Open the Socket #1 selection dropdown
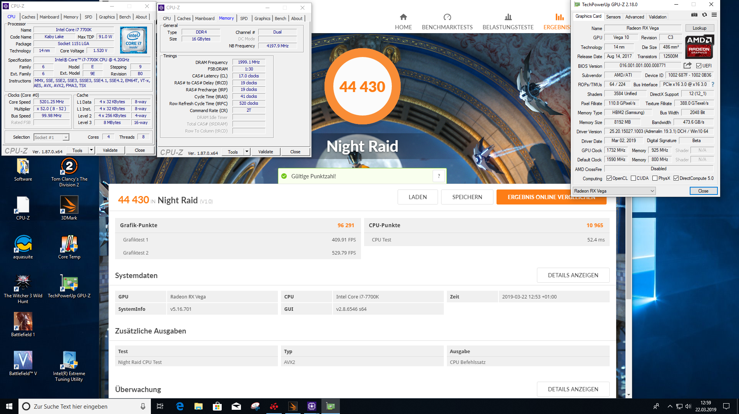The width and height of the screenshot is (739, 414). point(51,137)
